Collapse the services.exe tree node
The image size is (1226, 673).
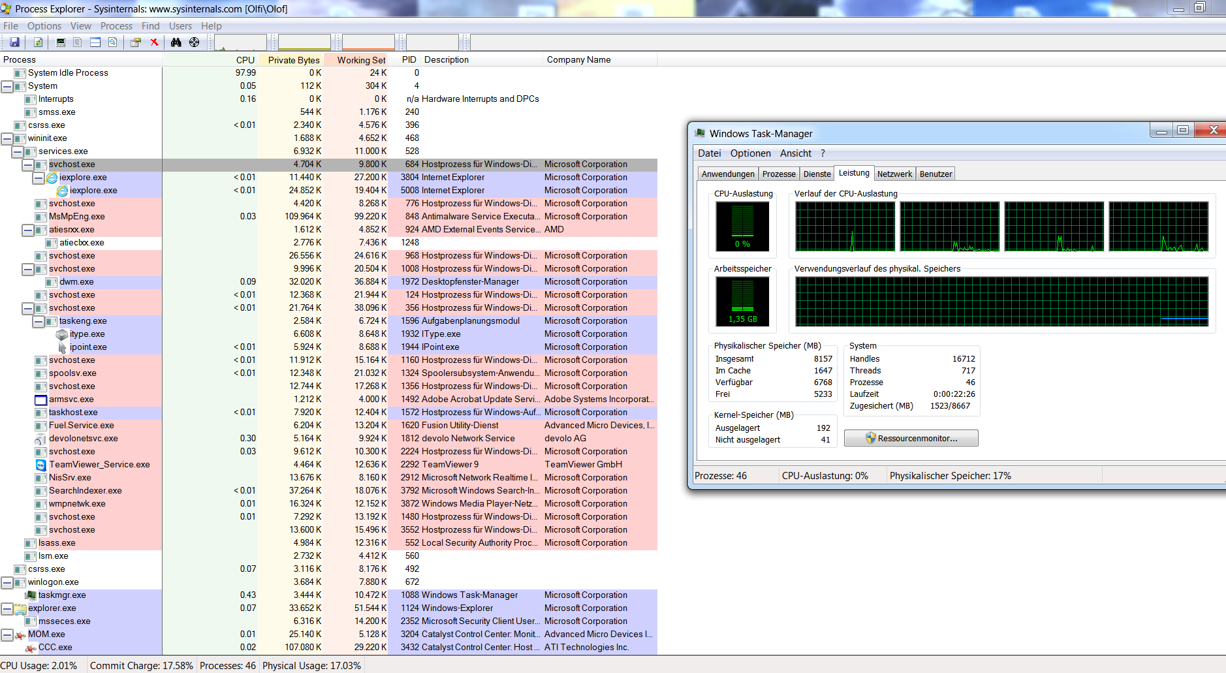coord(18,151)
